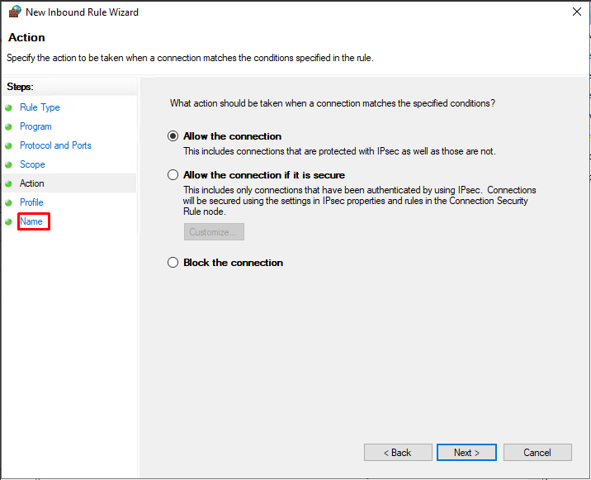Select the Allow the connection radio button
The image size is (591, 480).
(x=173, y=136)
